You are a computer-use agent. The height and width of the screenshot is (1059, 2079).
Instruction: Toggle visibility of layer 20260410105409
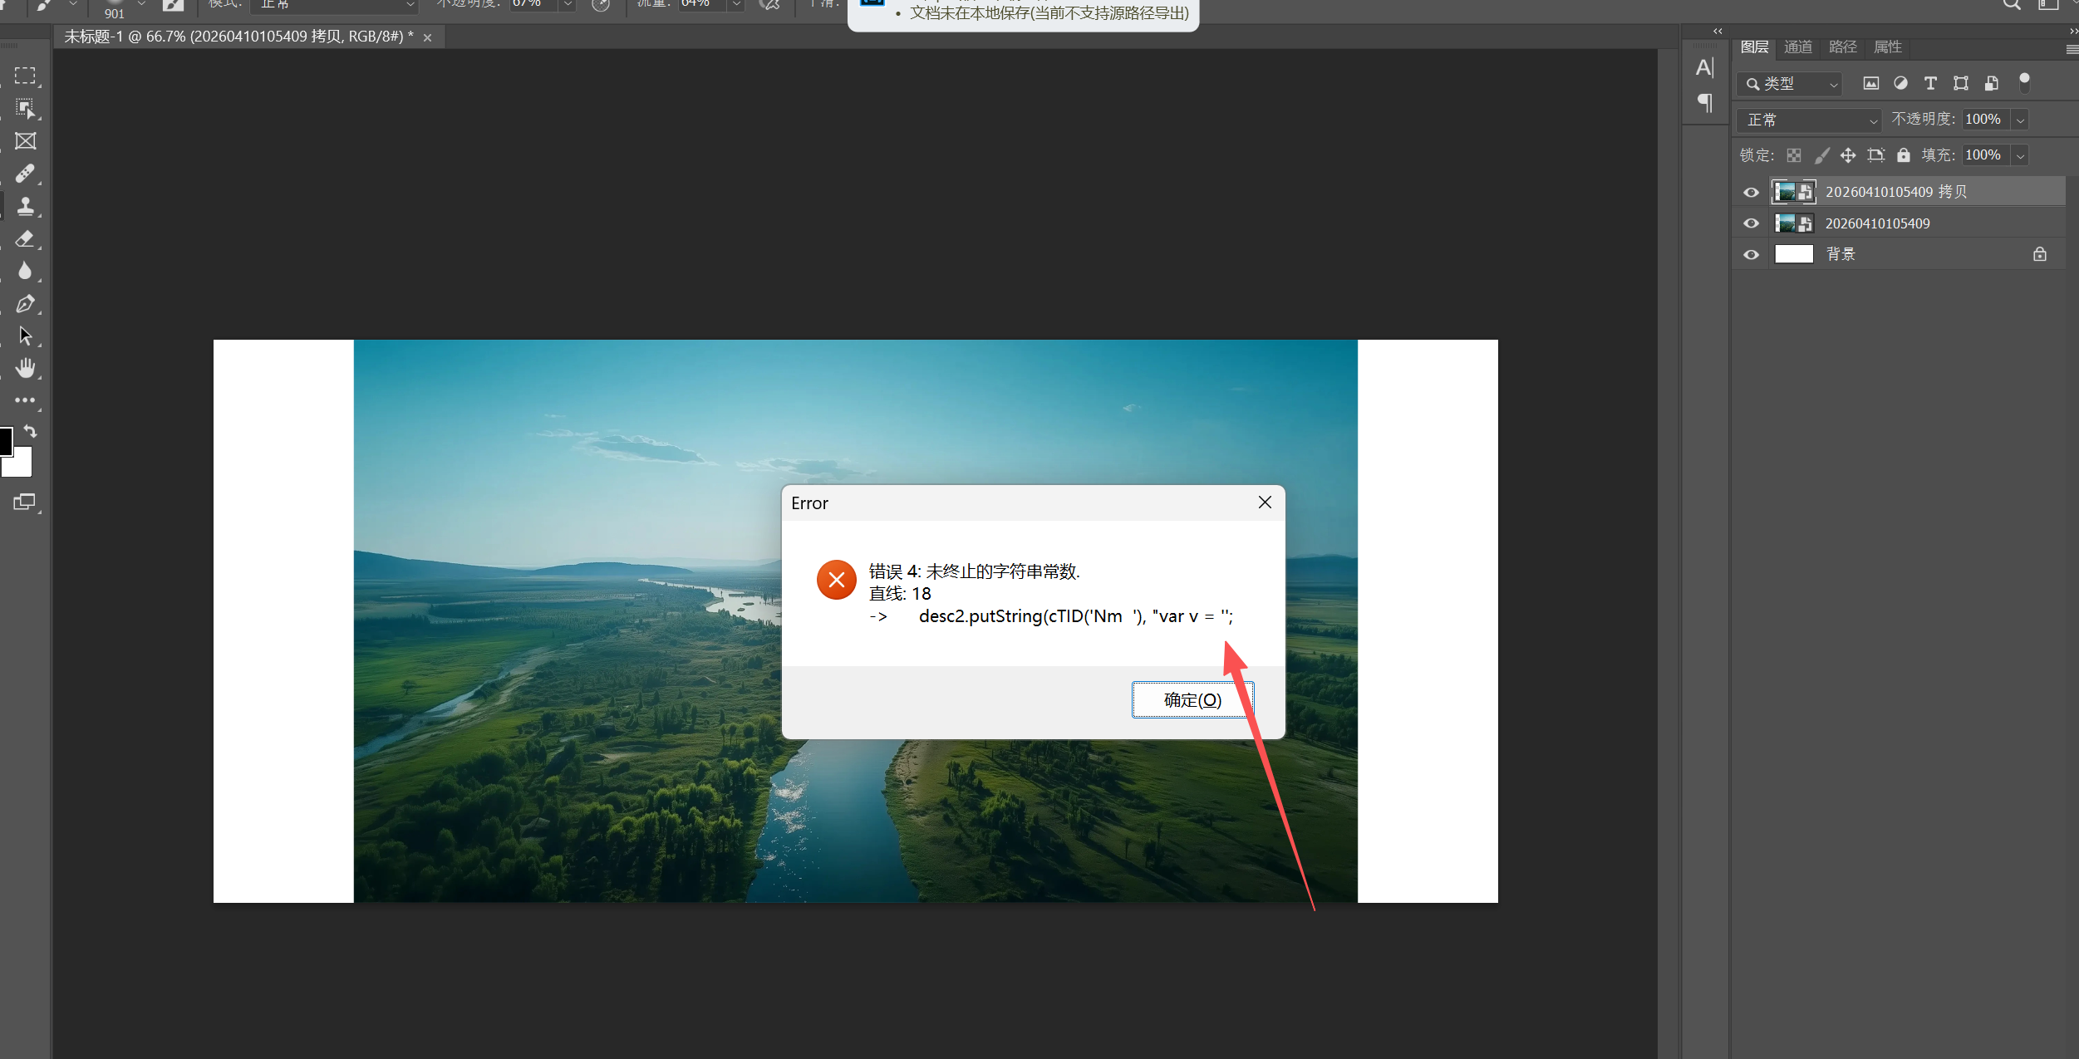(1751, 223)
